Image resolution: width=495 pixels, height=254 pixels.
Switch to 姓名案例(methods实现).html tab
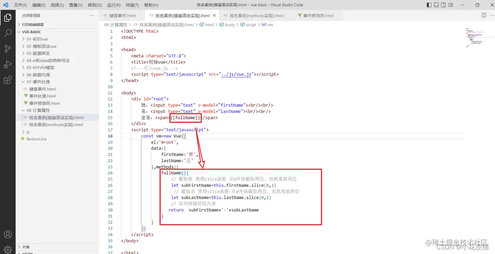(256, 15)
